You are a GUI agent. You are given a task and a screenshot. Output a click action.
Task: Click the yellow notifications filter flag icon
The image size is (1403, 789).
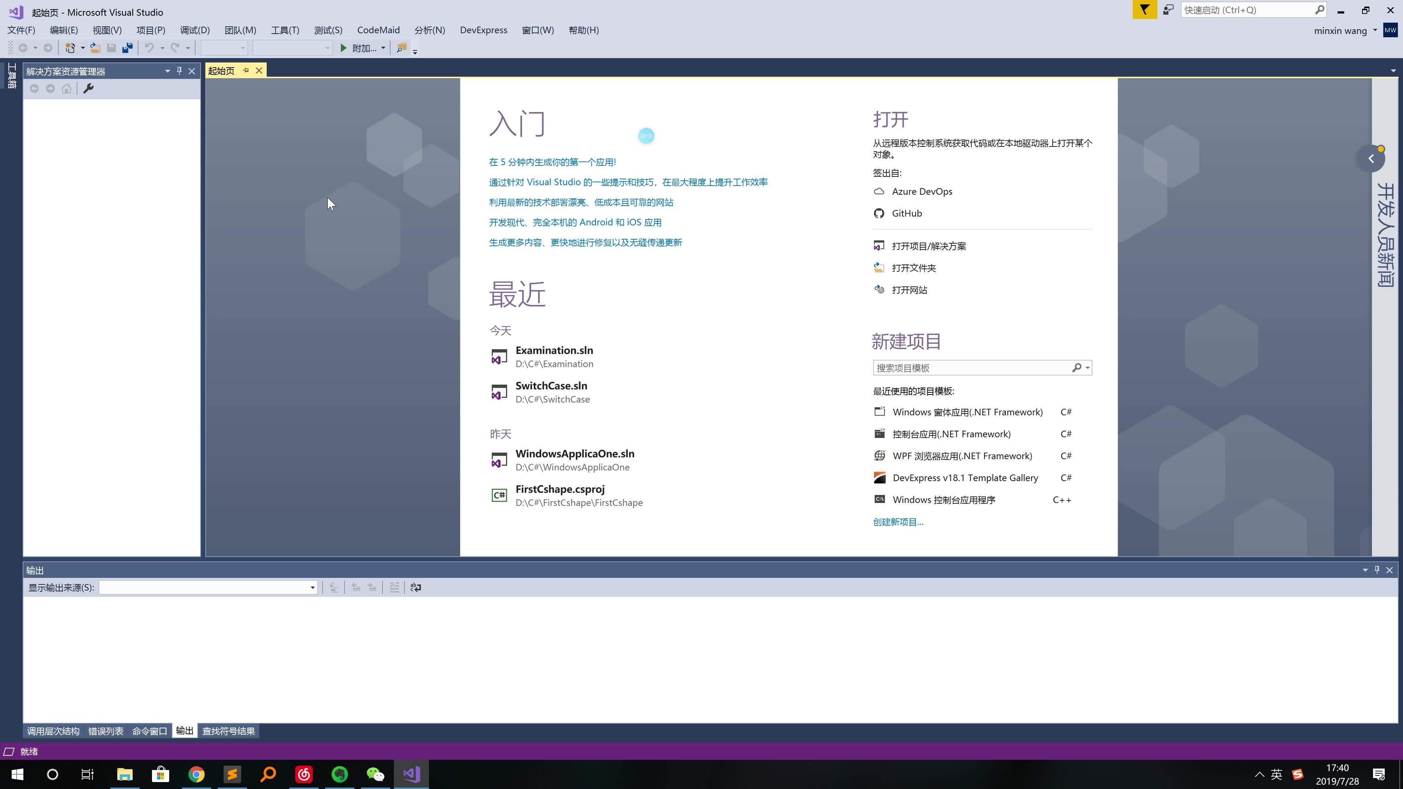(x=1145, y=10)
